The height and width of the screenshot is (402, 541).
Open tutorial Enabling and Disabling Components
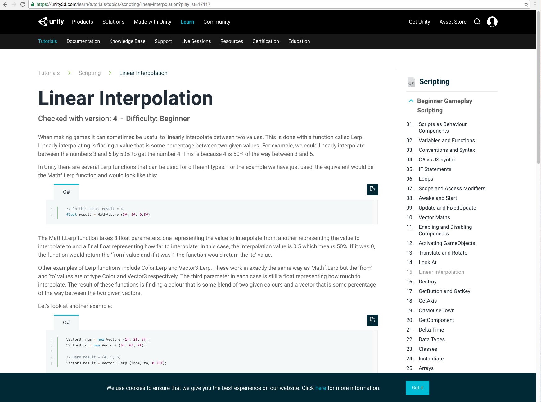445,230
